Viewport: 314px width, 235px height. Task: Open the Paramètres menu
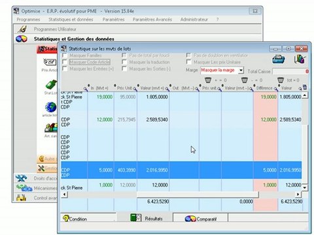coord(114,20)
